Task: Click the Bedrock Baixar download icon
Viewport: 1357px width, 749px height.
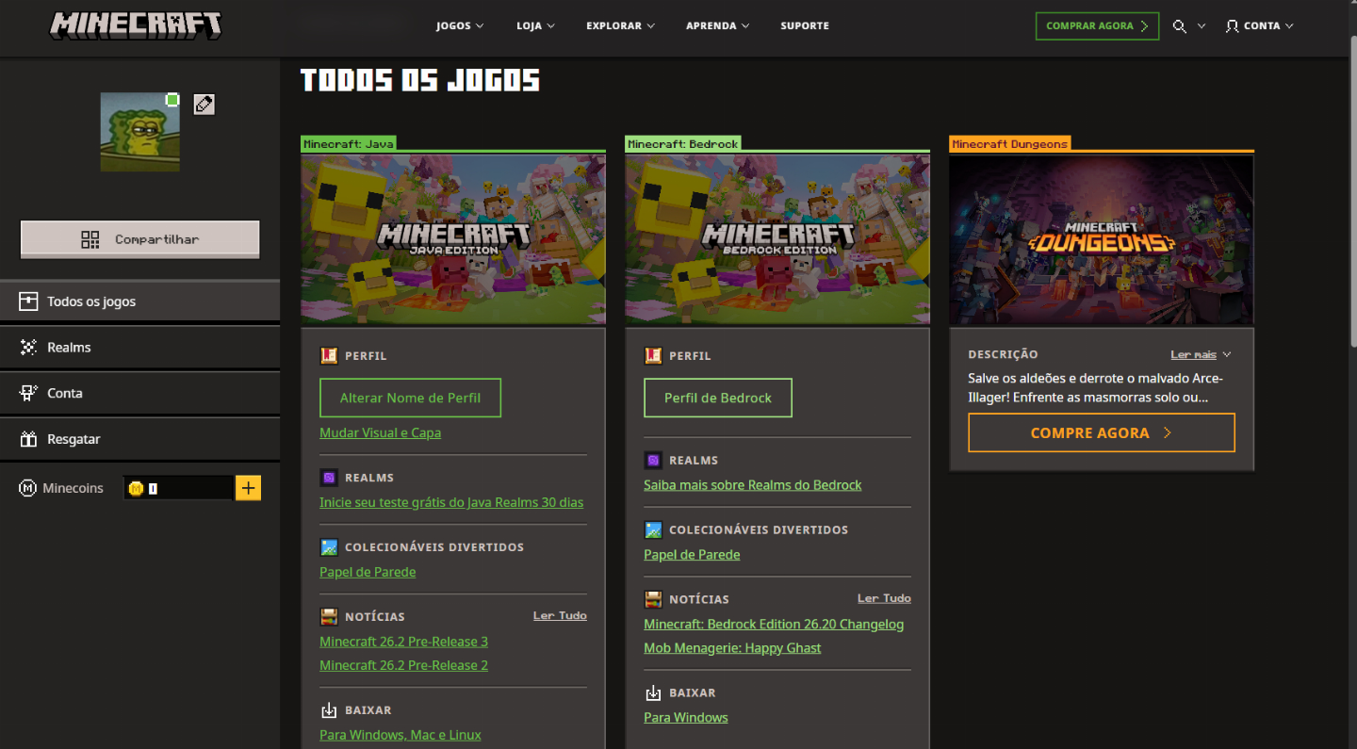Action: [653, 693]
